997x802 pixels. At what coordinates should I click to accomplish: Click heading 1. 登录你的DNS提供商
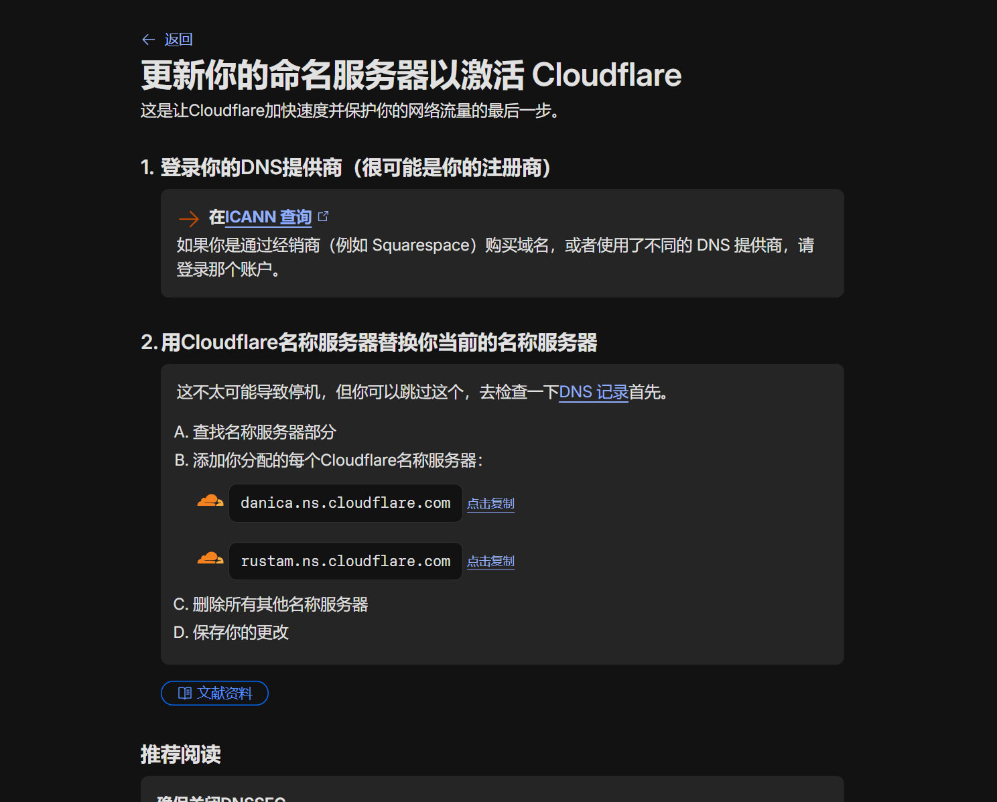[347, 168]
